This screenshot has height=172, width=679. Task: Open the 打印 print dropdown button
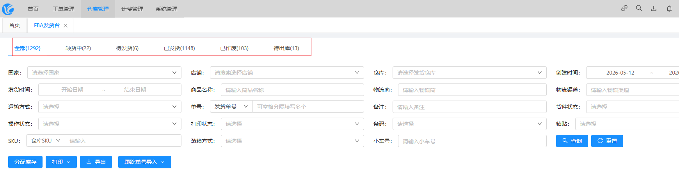(x=61, y=162)
